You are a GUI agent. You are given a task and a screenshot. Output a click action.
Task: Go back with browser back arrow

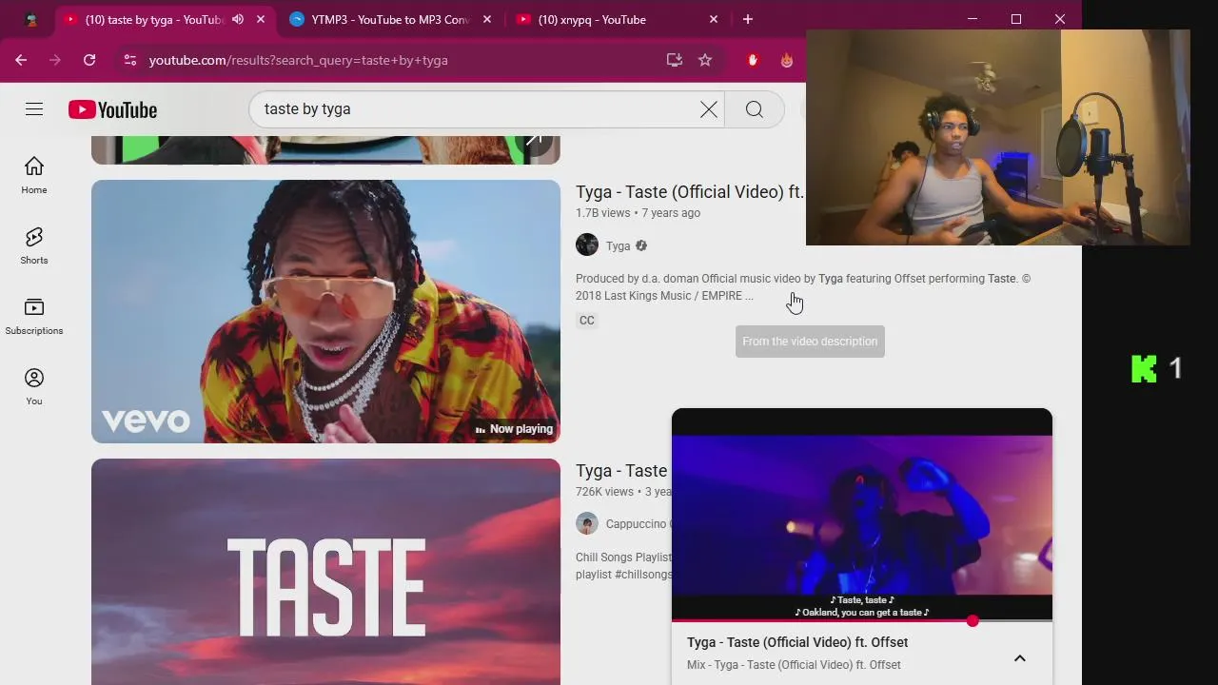[21, 60]
